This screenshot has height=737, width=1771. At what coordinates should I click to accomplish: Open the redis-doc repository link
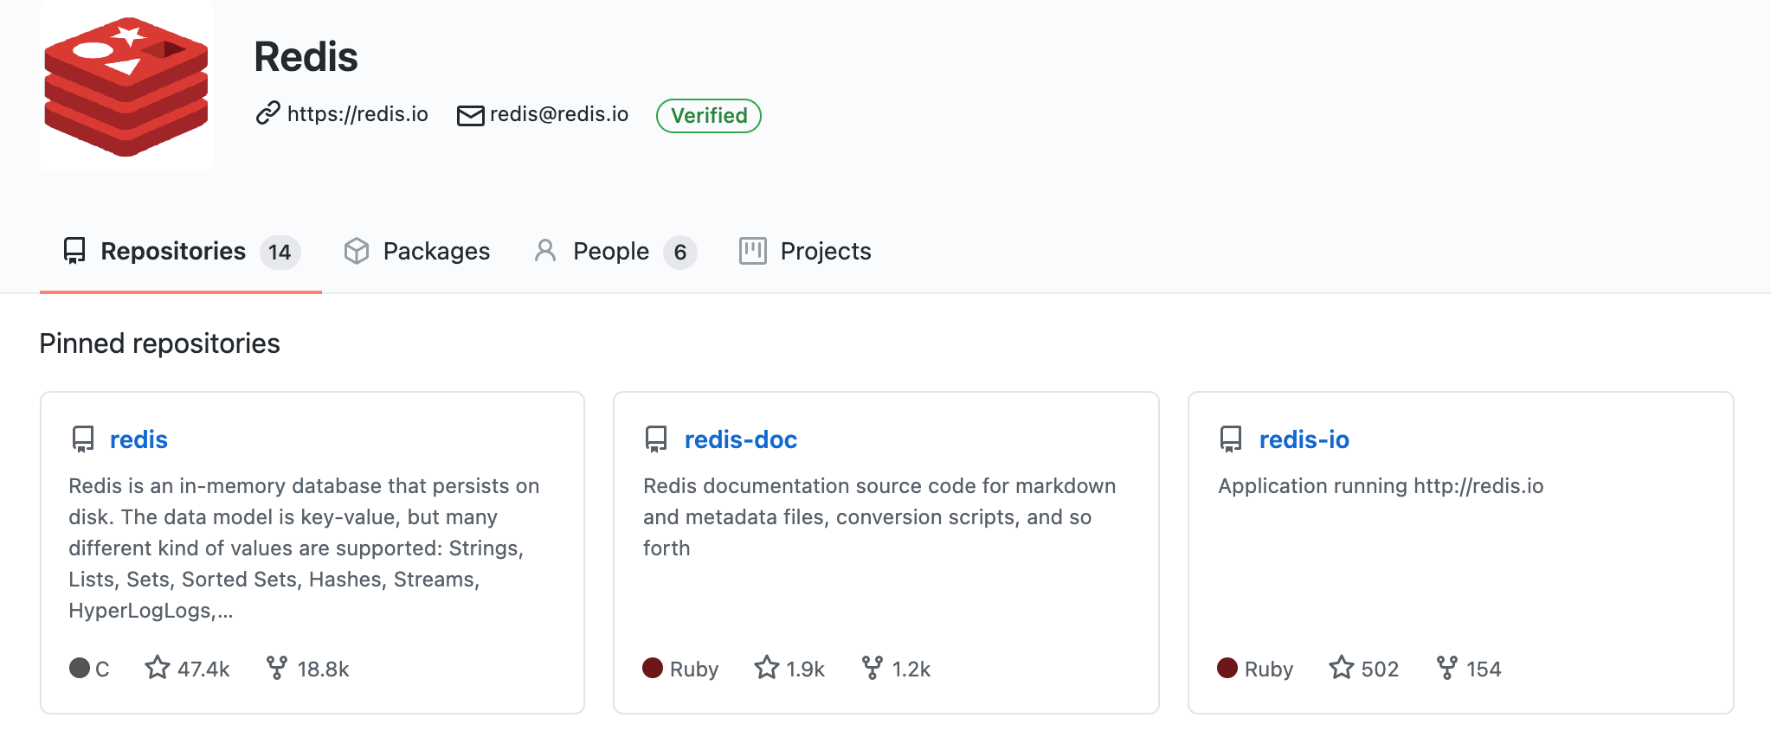pyautogui.click(x=741, y=439)
